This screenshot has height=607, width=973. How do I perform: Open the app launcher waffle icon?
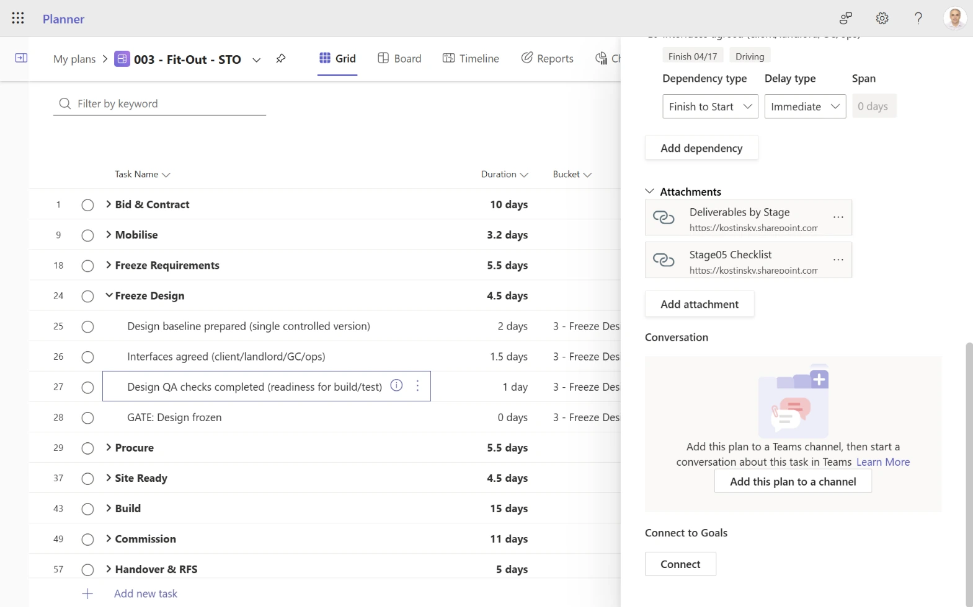point(18,19)
